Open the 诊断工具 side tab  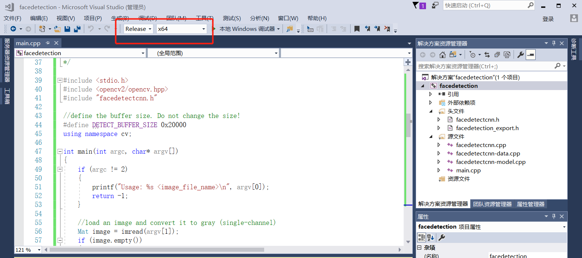coord(574,49)
